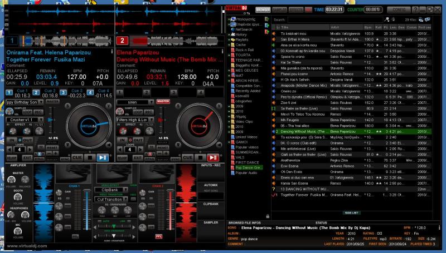Toggle sampler REC on deck 2

(x=149, y=112)
